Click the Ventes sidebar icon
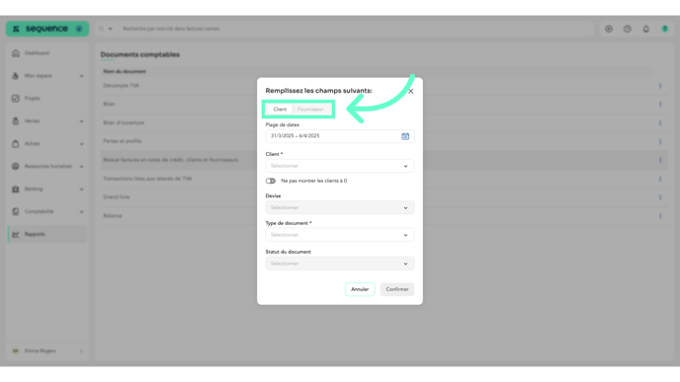Screen dimensions: 680x382 16,121
